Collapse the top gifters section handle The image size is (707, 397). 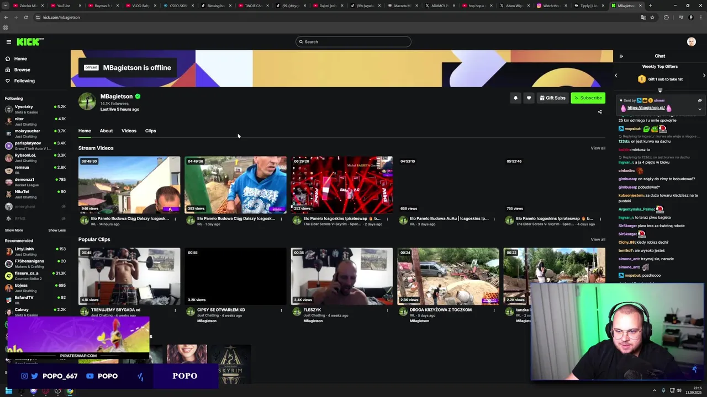(660, 90)
